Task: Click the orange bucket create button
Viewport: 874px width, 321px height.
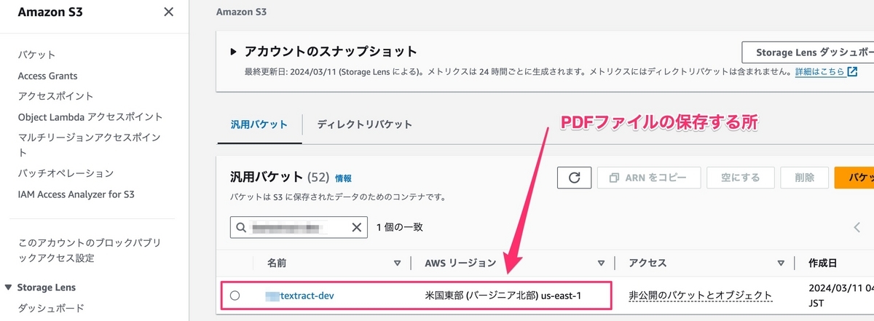Action: [854, 178]
